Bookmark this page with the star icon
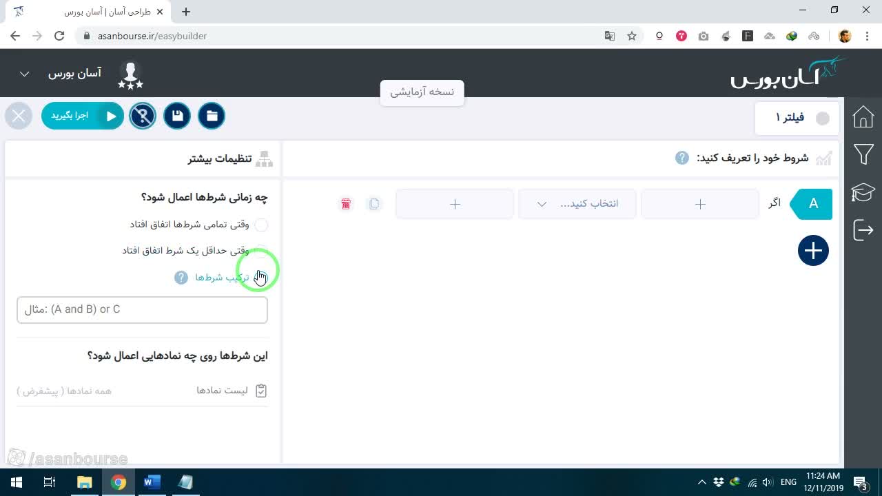Viewport: 882px width, 496px height. [632, 36]
